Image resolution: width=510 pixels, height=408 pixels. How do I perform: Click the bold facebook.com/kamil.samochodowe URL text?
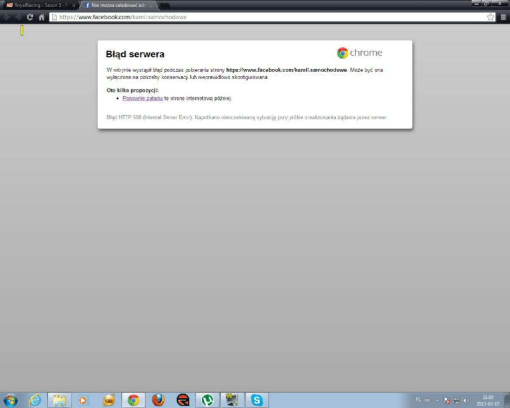[286, 70]
